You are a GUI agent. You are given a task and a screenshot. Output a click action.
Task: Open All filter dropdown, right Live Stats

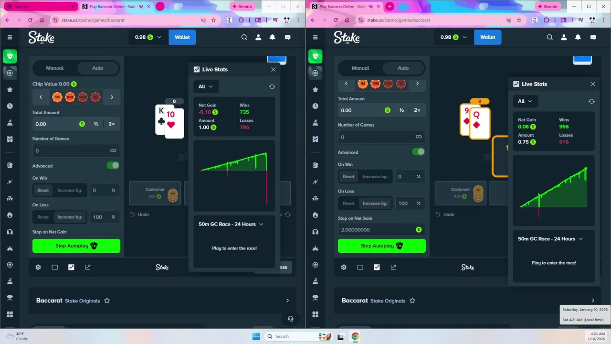[x=526, y=101]
